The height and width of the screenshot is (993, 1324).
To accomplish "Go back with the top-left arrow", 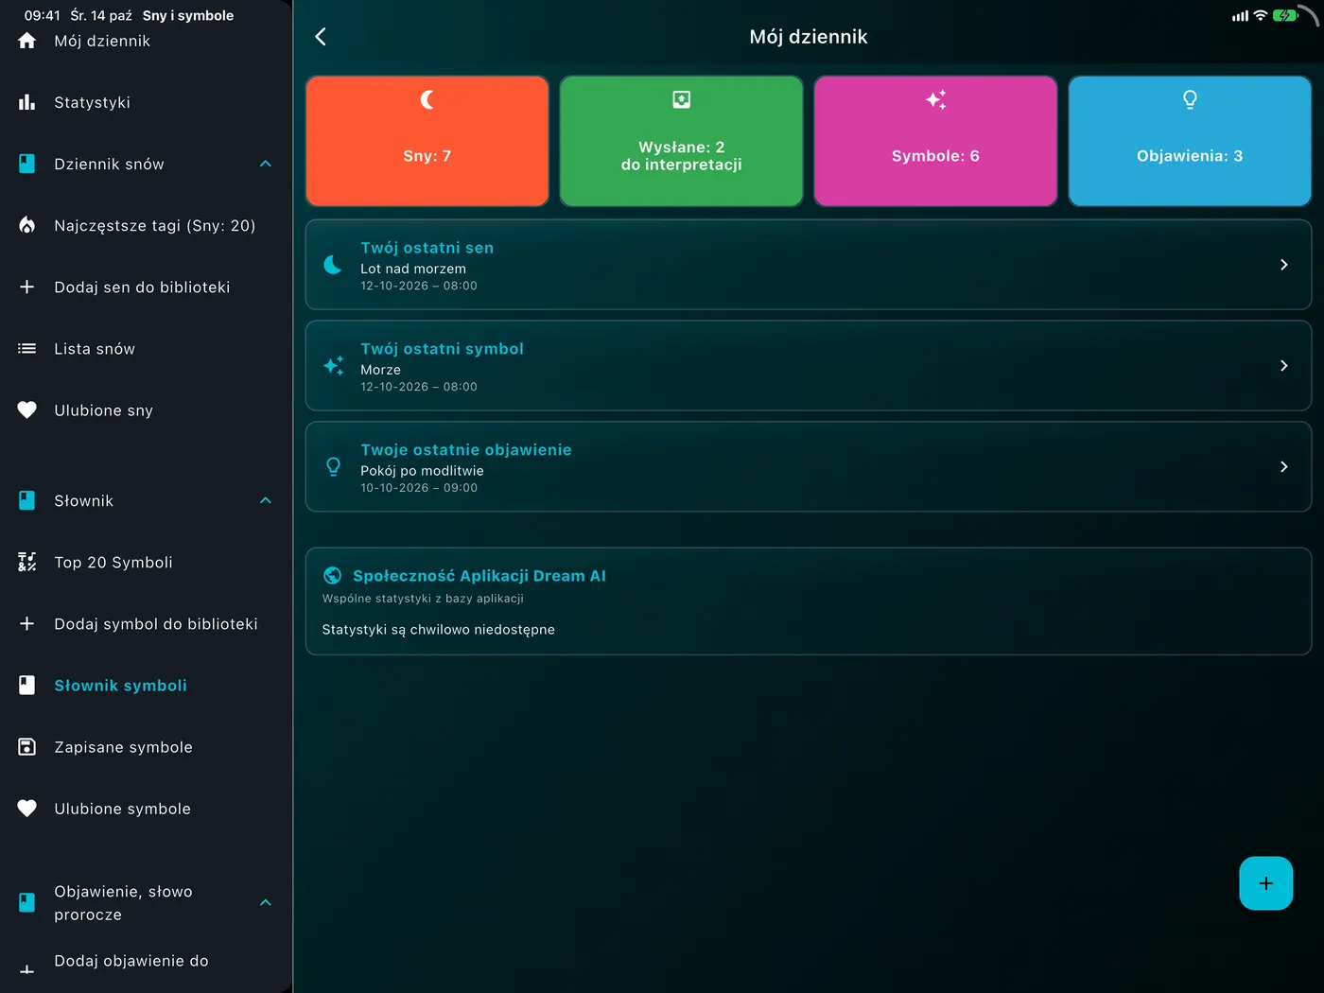I will (x=321, y=36).
